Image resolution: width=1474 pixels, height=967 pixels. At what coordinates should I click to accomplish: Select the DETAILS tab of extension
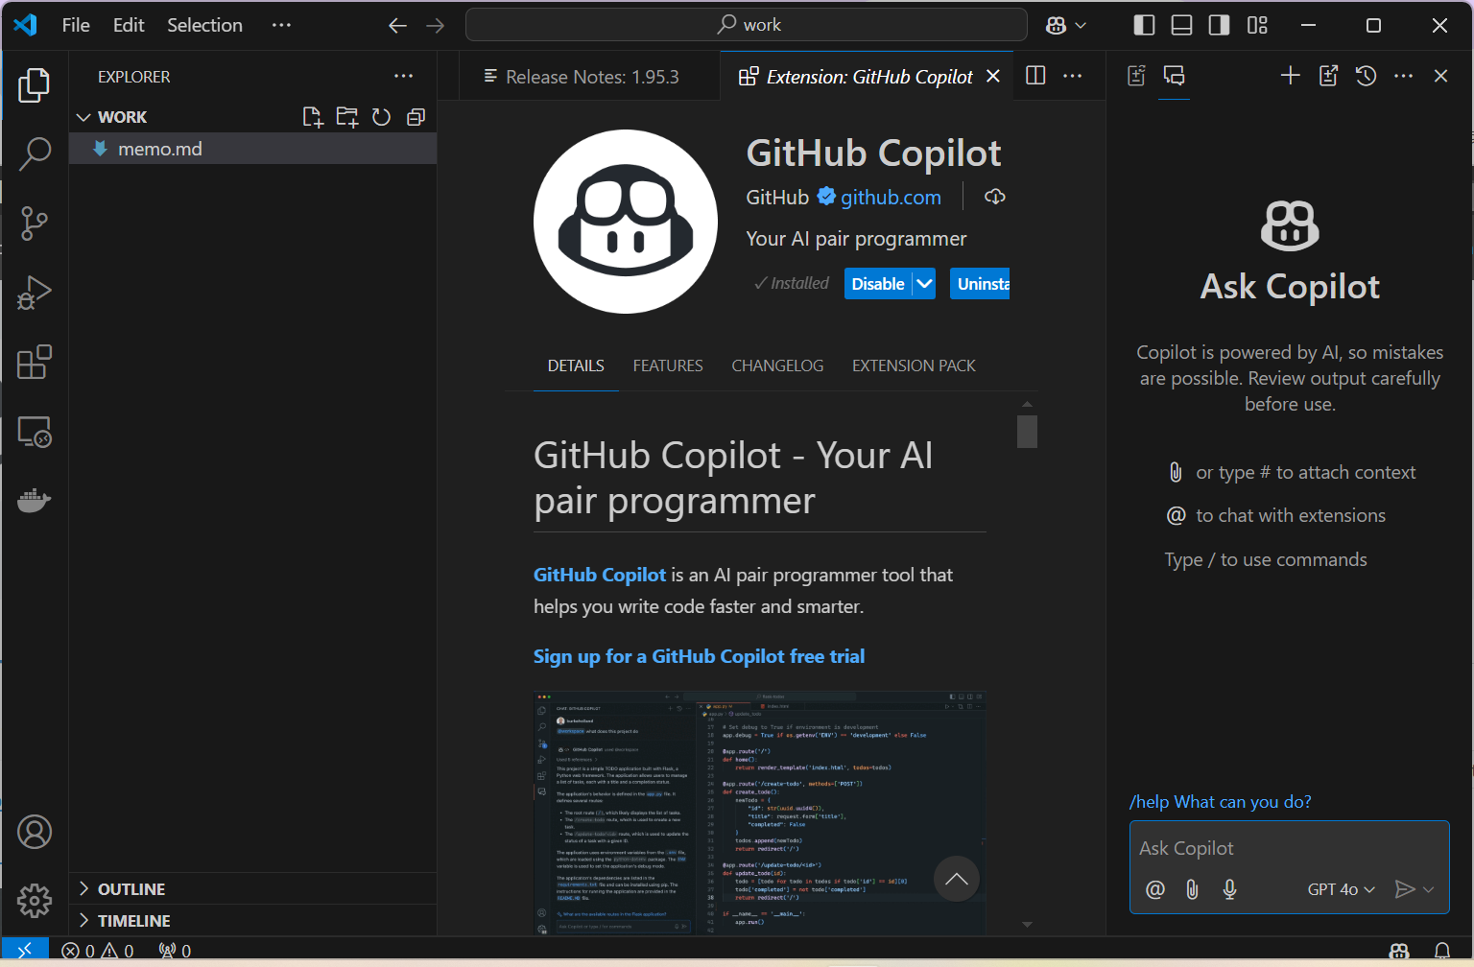[x=576, y=366]
